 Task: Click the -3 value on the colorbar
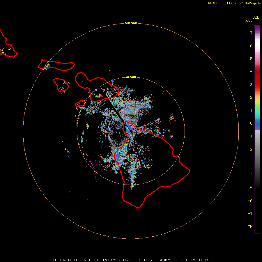[250, 162]
